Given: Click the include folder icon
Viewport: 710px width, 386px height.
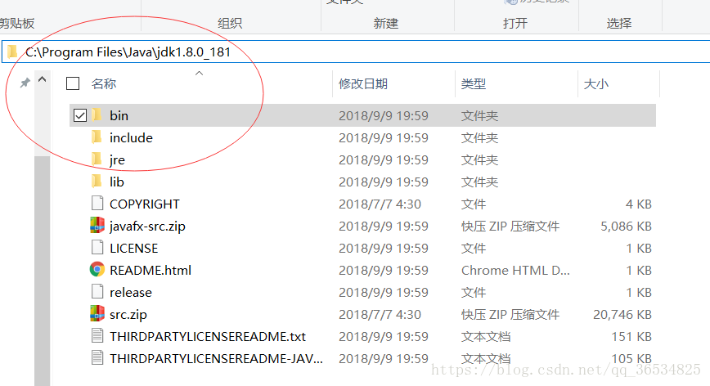Looking at the screenshot, I should point(97,137).
